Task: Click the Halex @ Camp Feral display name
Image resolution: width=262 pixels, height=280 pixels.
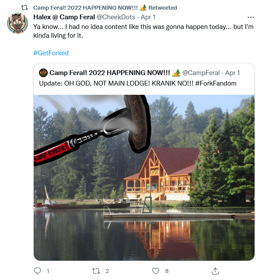Action: [64, 17]
